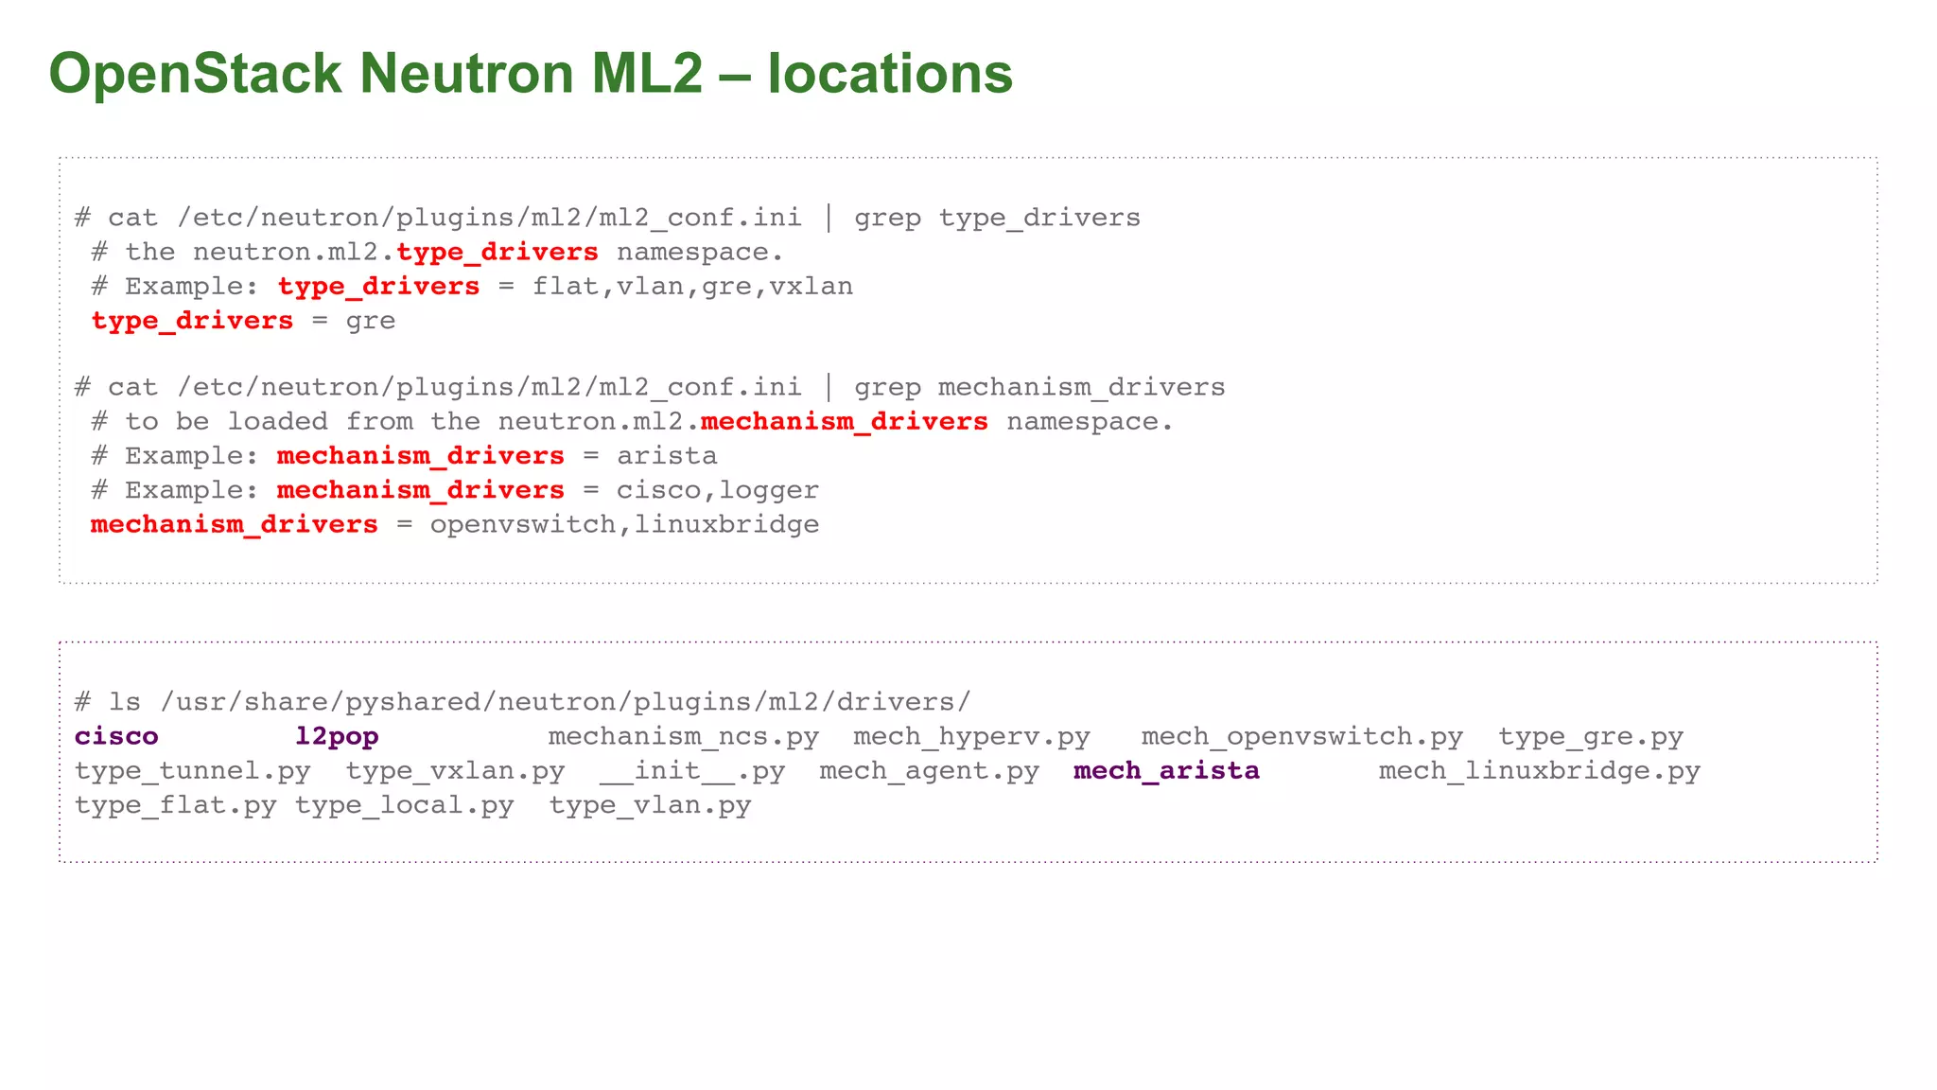This screenshot has width=1937, height=1090.
Task: Click the 'type_drivers = gre' setting line
Action: (x=243, y=321)
